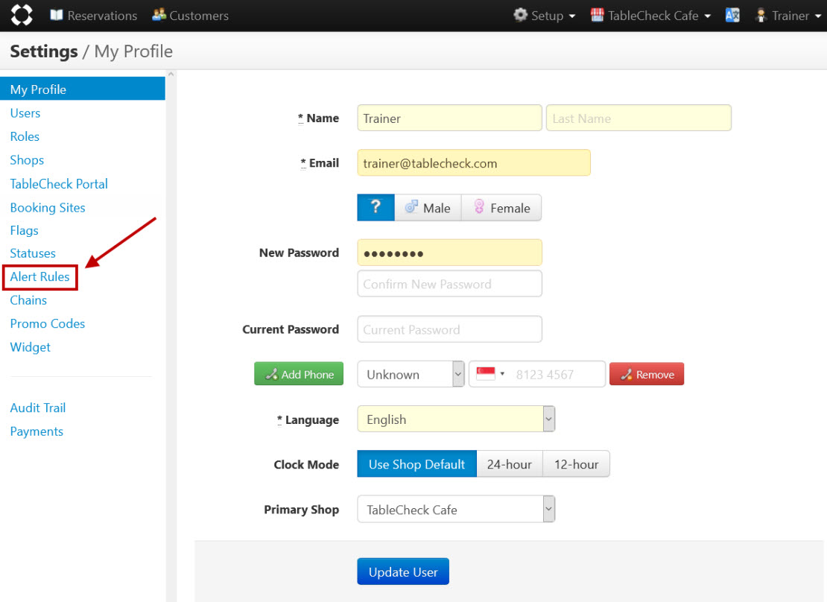Click the TableCheck Cafe shop icon

tap(597, 15)
